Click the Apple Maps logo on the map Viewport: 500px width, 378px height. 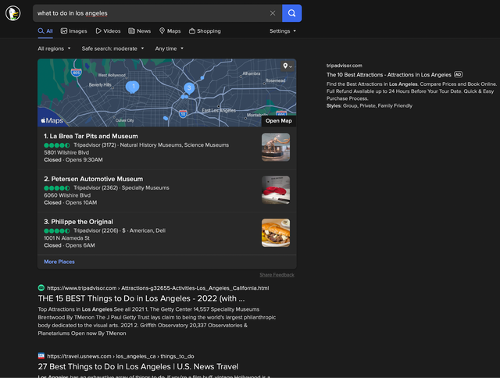(x=52, y=120)
